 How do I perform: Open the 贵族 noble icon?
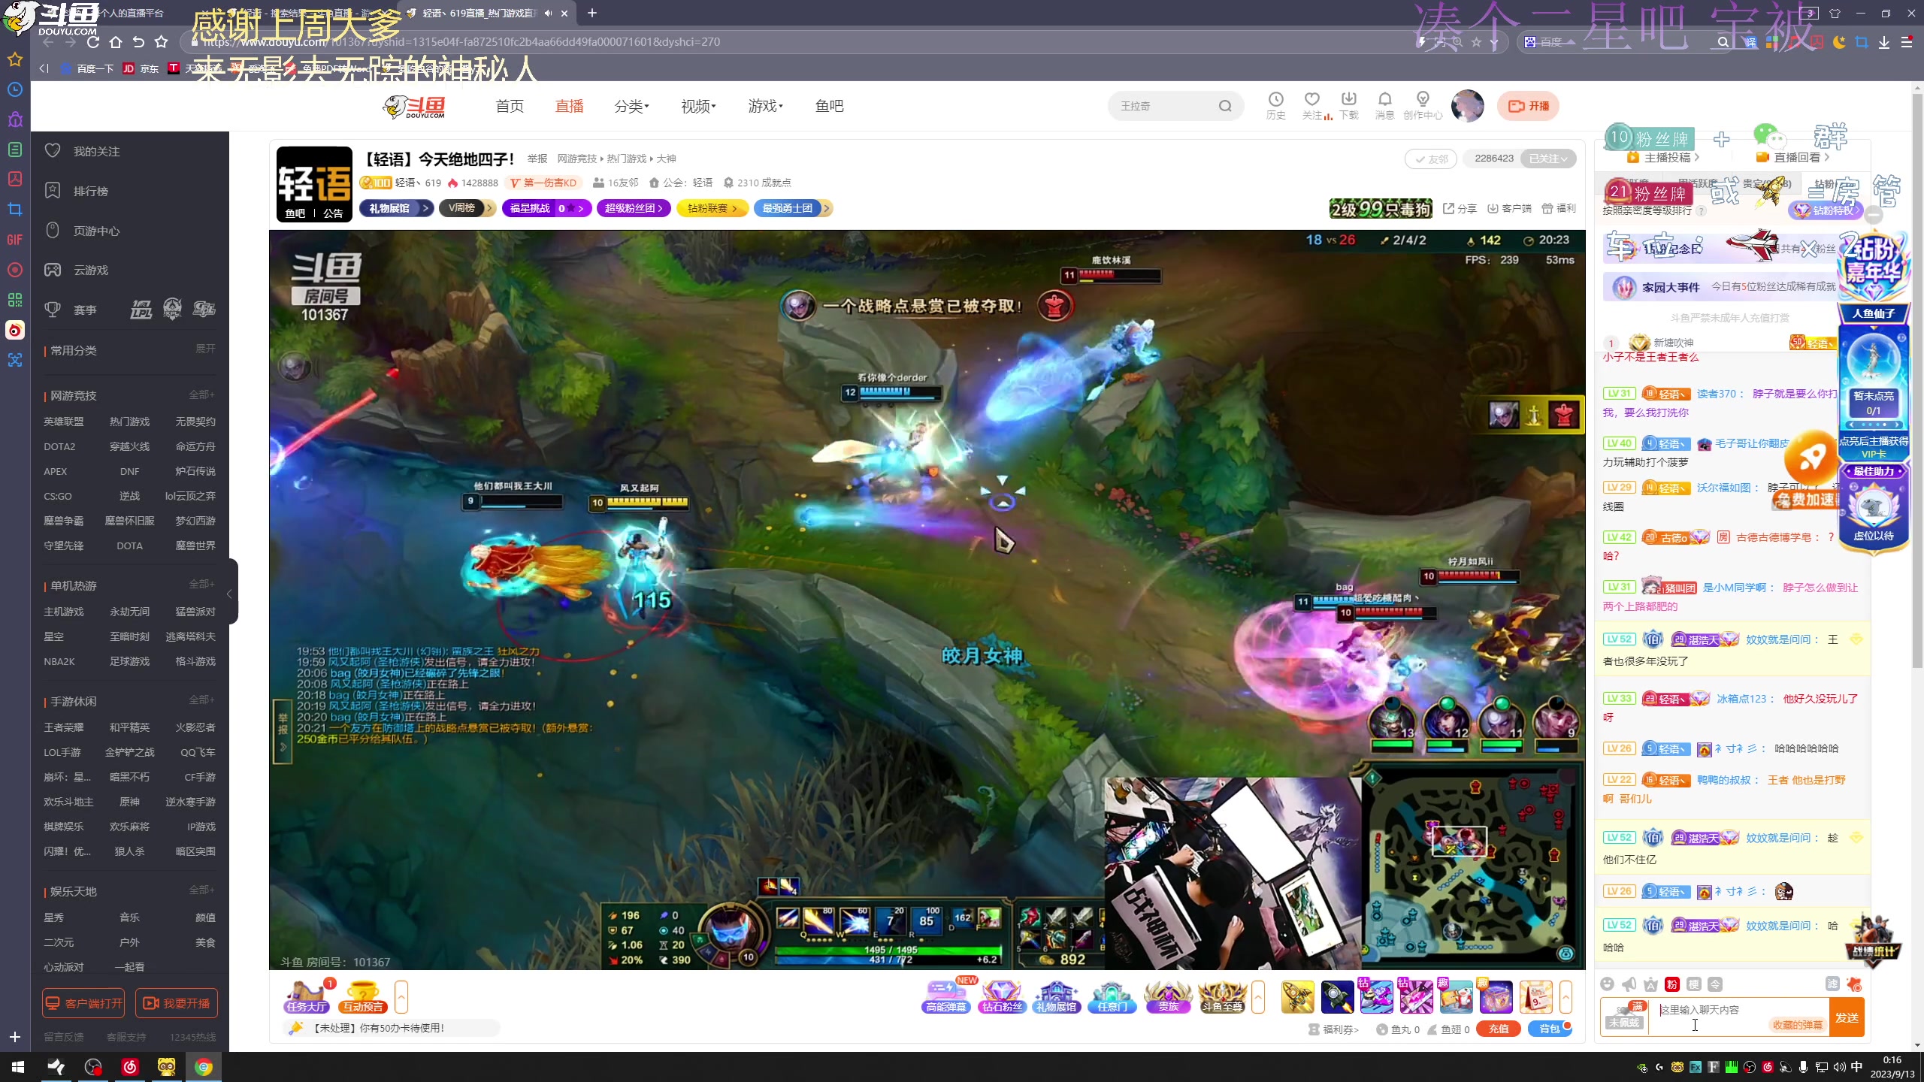[1168, 996]
